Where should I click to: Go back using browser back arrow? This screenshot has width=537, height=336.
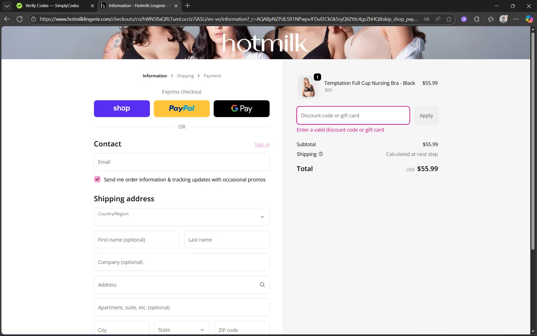[x=7, y=19]
